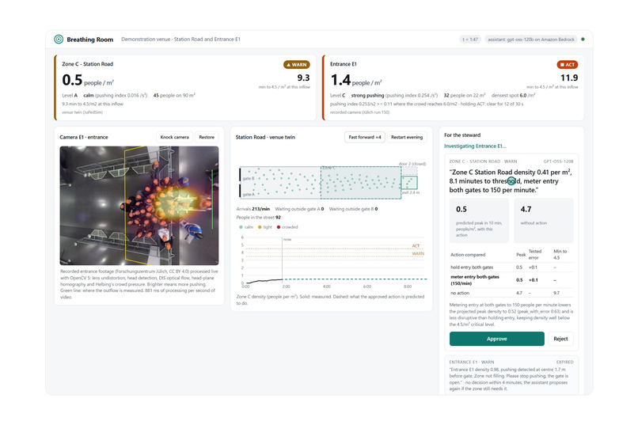The width and height of the screenshot is (638, 425).
Task: Approve the metering recommendation
Action: [x=497, y=339]
